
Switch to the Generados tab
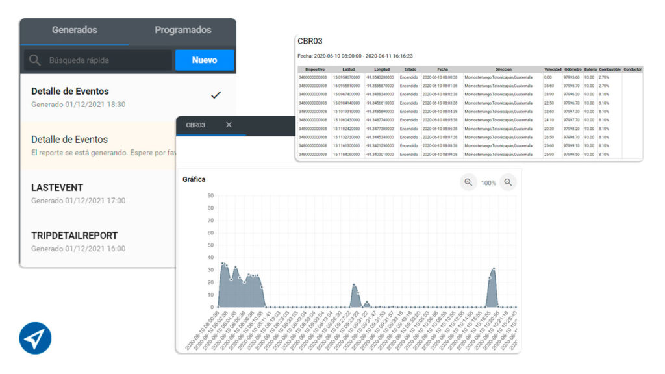click(75, 30)
